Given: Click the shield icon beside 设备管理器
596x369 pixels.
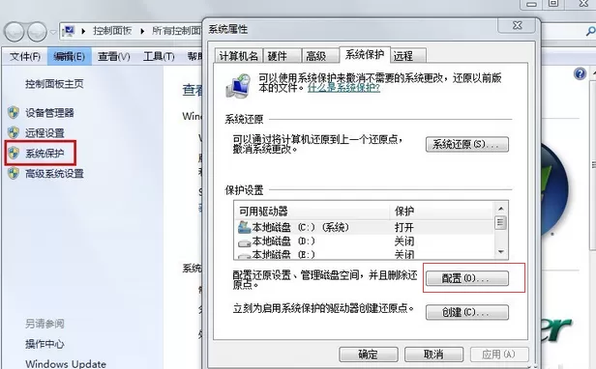Looking at the screenshot, I should (x=14, y=112).
